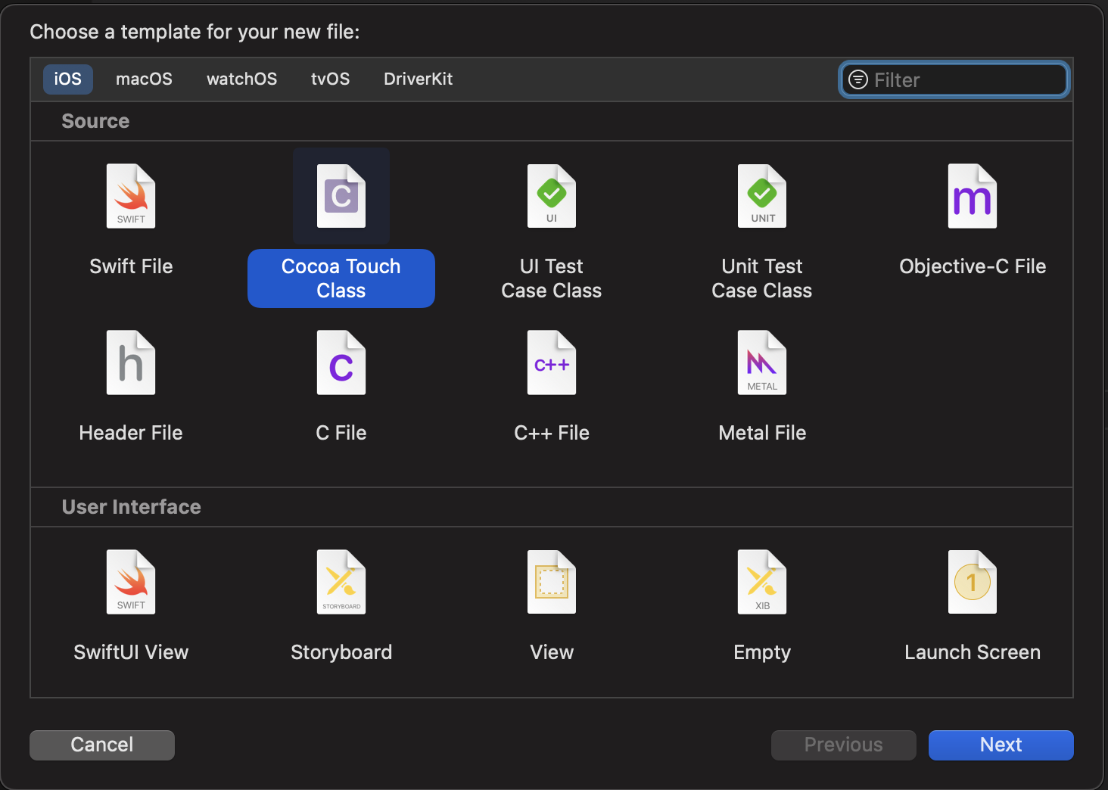Click the 'Metal File' label

coord(762,433)
